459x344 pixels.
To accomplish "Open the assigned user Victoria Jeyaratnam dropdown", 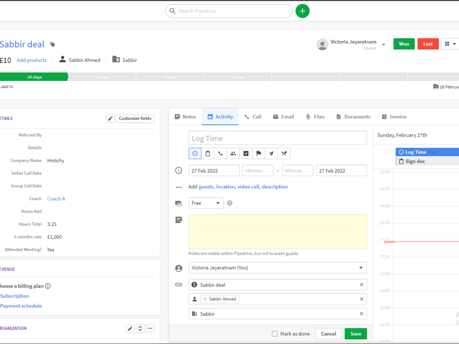I will point(278,268).
